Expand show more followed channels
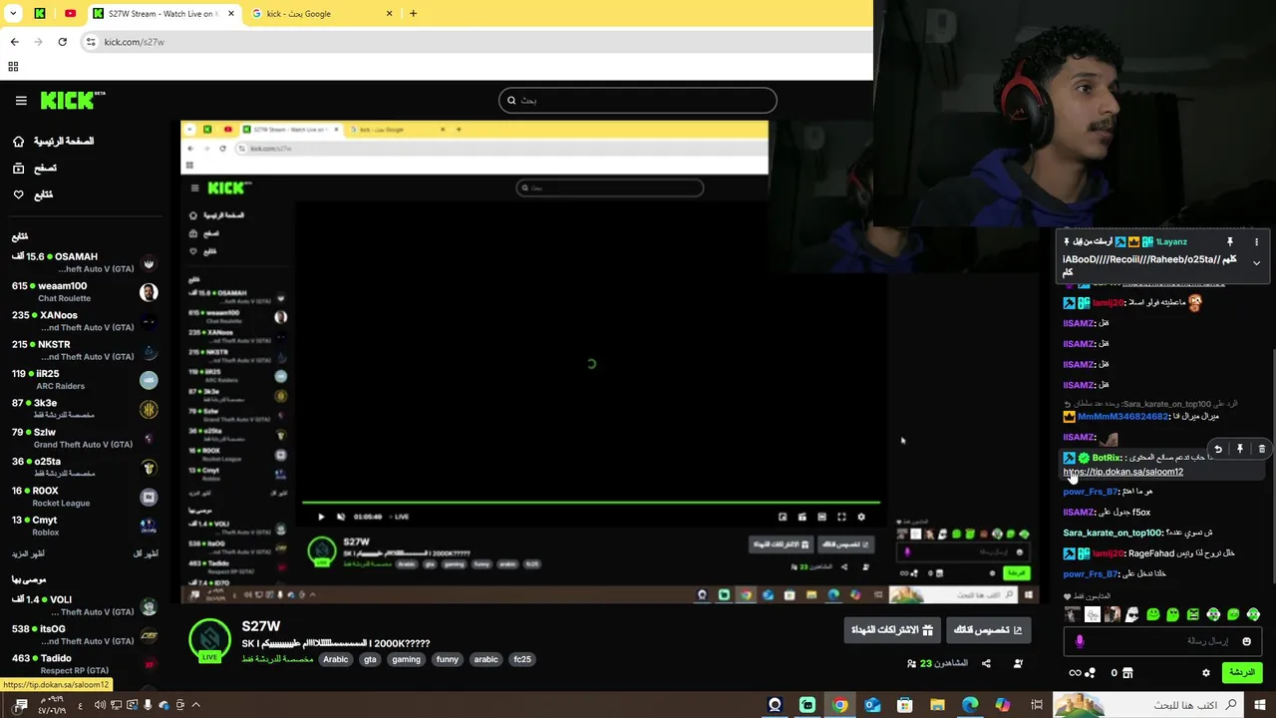 click(28, 553)
